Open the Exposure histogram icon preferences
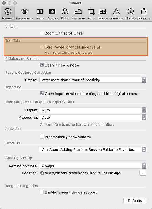This screenshot has width=152, height=209. tap(78, 11)
